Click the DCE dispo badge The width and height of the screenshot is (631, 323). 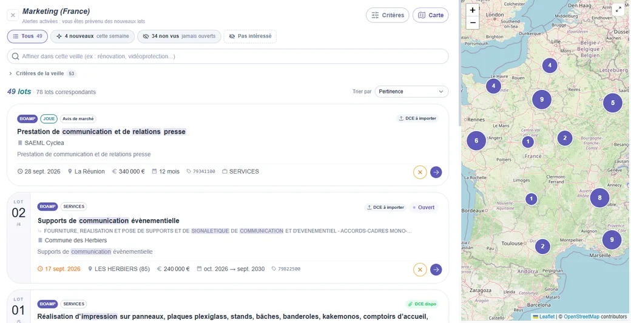[x=422, y=304]
